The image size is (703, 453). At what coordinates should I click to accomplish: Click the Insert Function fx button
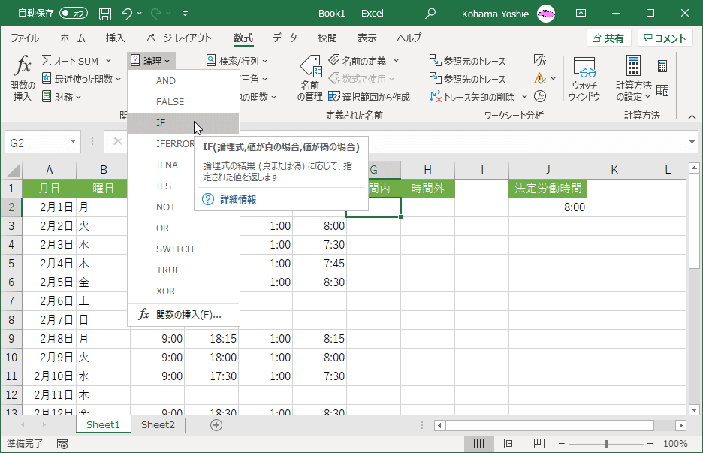point(23,77)
